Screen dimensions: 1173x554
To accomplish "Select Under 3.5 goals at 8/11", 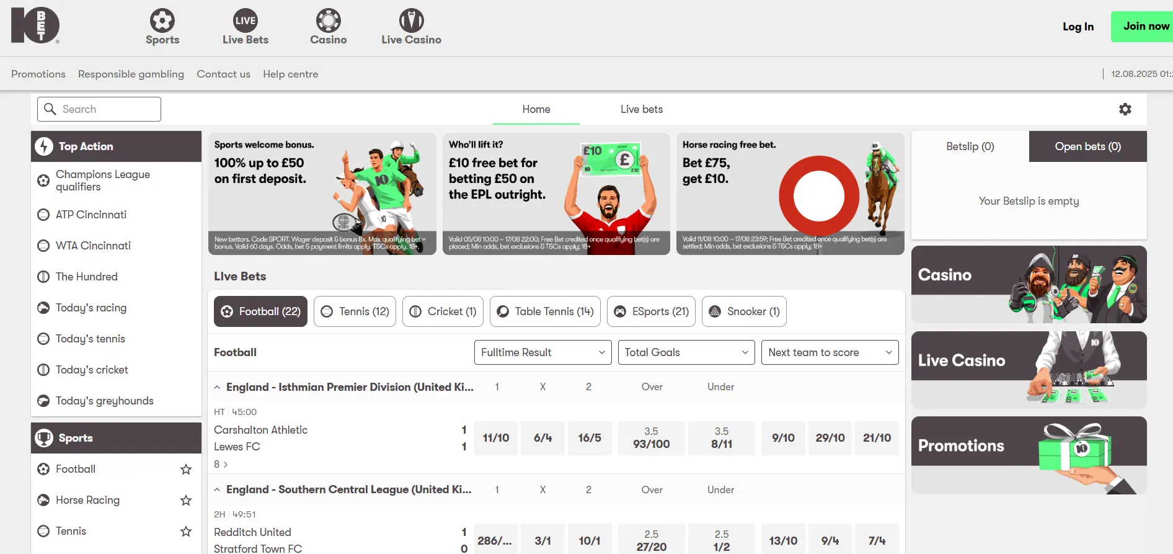I will point(722,438).
